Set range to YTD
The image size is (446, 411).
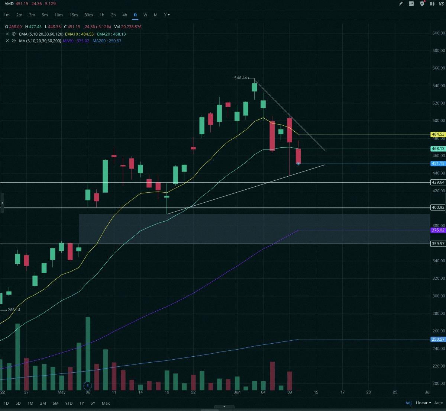(x=69, y=403)
